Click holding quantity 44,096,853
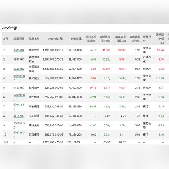The height and width of the screenshot is (169, 169). click(75, 78)
